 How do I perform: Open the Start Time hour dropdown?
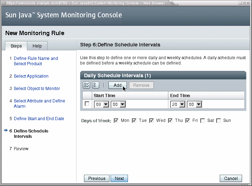[101, 105]
